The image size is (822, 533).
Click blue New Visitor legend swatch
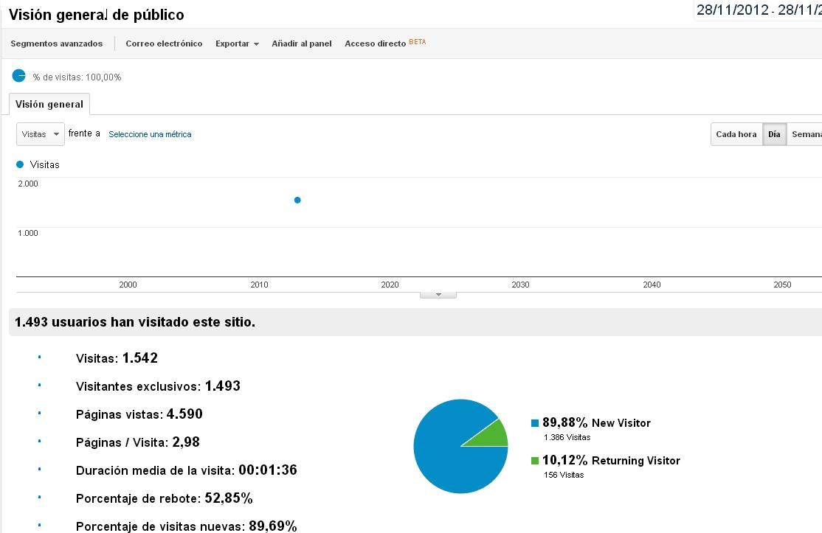pyautogui.click(x=535, y=423)
